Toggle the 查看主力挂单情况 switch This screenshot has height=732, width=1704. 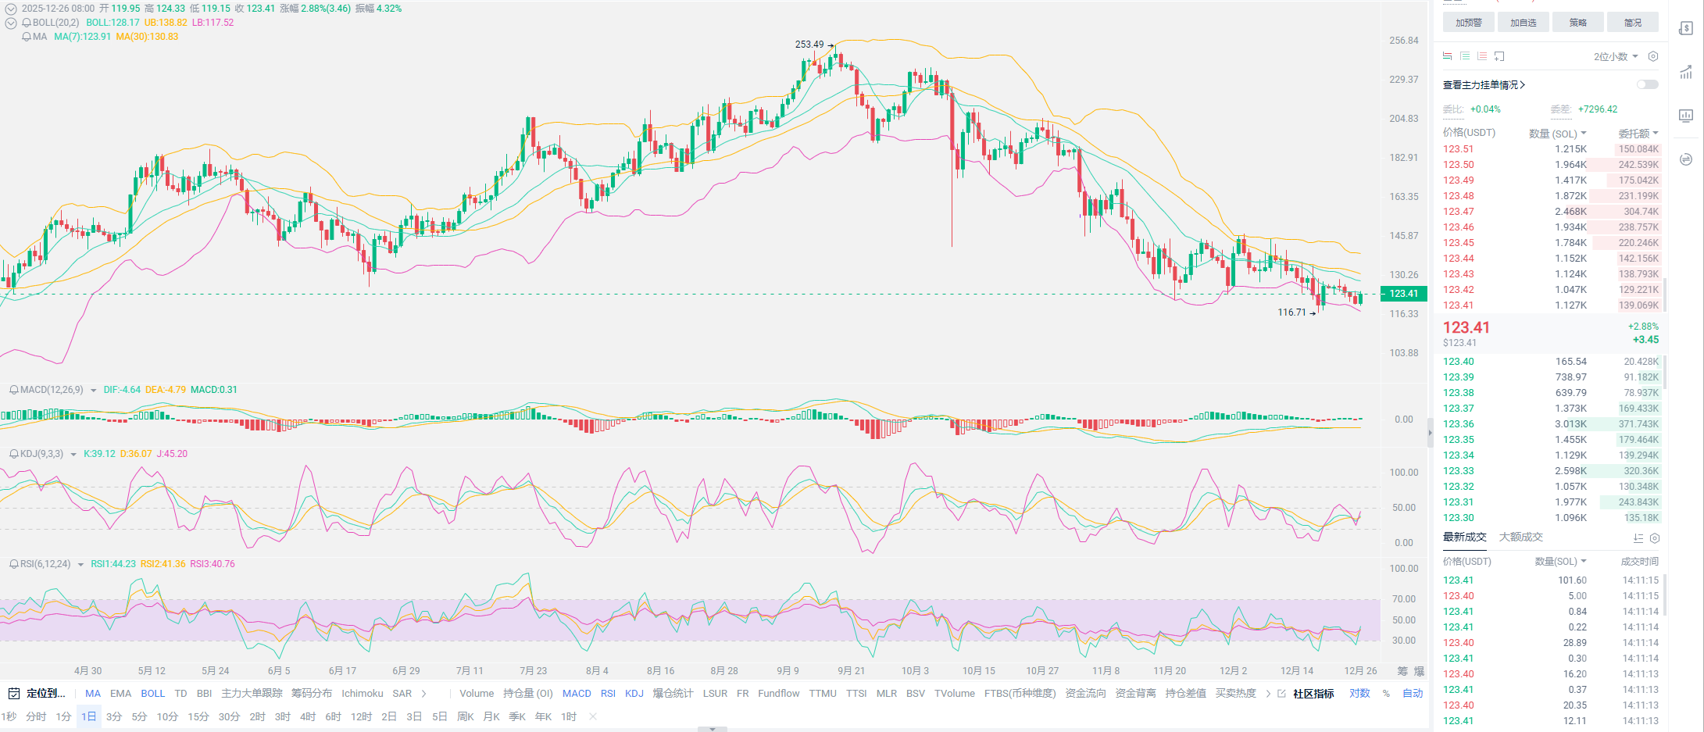pos(1647,84)
